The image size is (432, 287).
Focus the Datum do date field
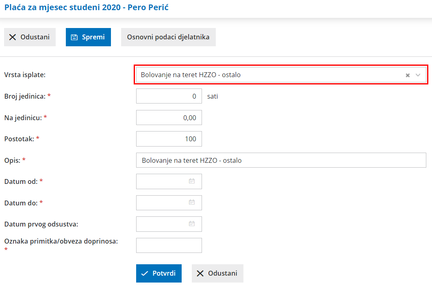tap(163, 203)
